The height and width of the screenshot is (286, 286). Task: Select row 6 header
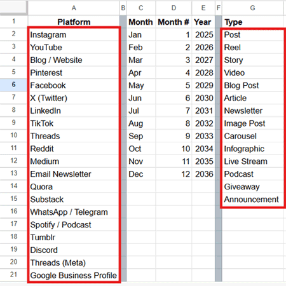(x=13, y=85)
